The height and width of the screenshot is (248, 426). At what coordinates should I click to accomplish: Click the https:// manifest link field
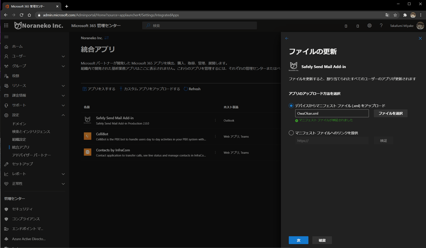click(332, 140)
